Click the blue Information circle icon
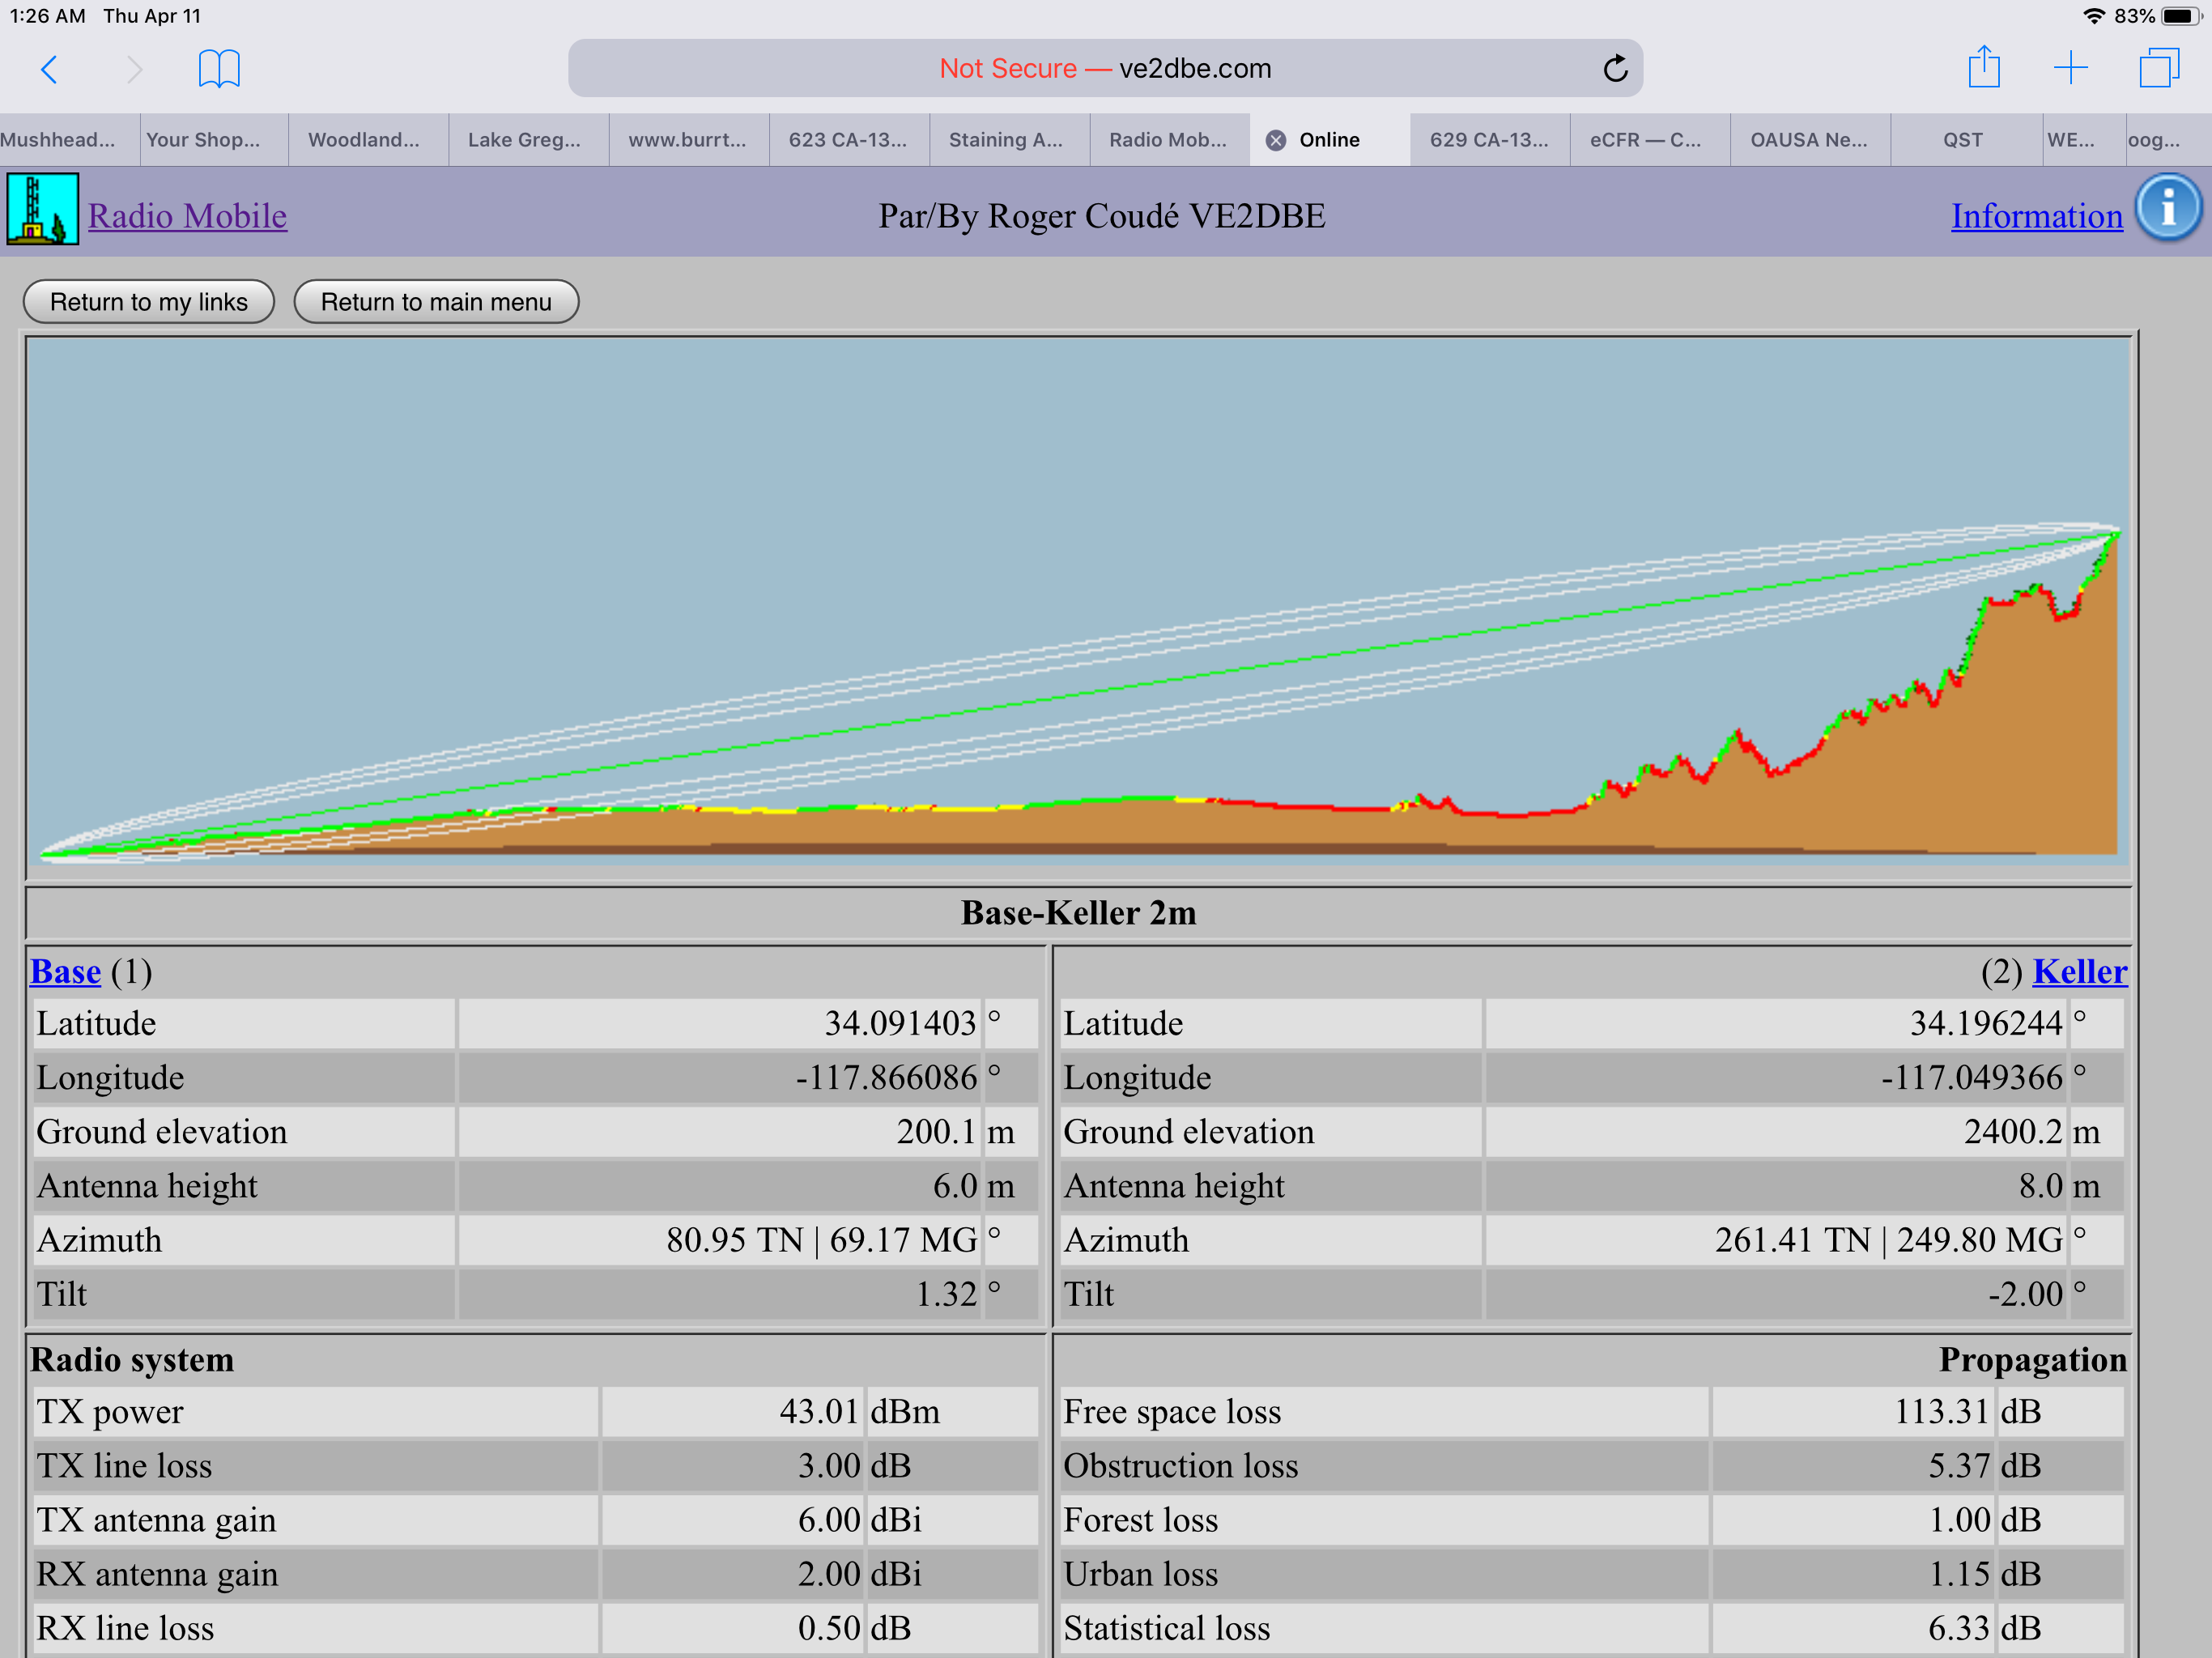Screen dimensions: 2212x1658 pos(2168,208)
